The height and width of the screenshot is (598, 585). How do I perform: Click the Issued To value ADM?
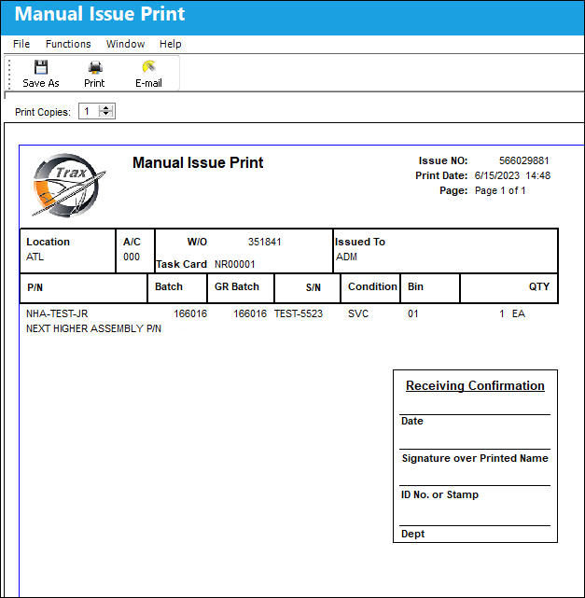[x=346, y=257]
